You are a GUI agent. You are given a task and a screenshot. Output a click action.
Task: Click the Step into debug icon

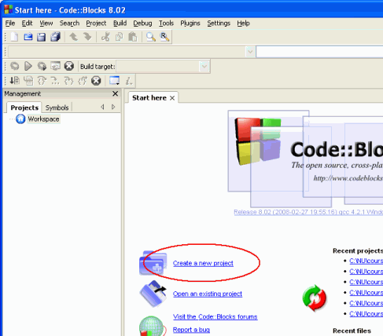pyautogui.click(x=68, y=81)
